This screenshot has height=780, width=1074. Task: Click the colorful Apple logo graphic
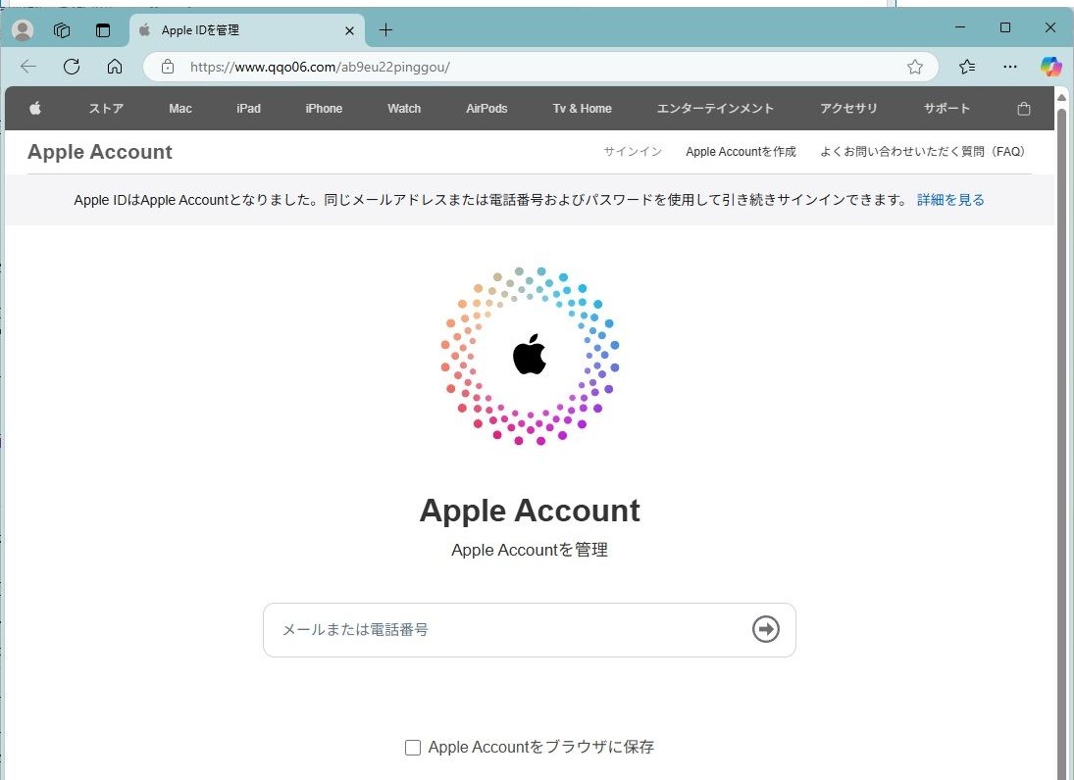pyautogui.click(x=530, y=356)
